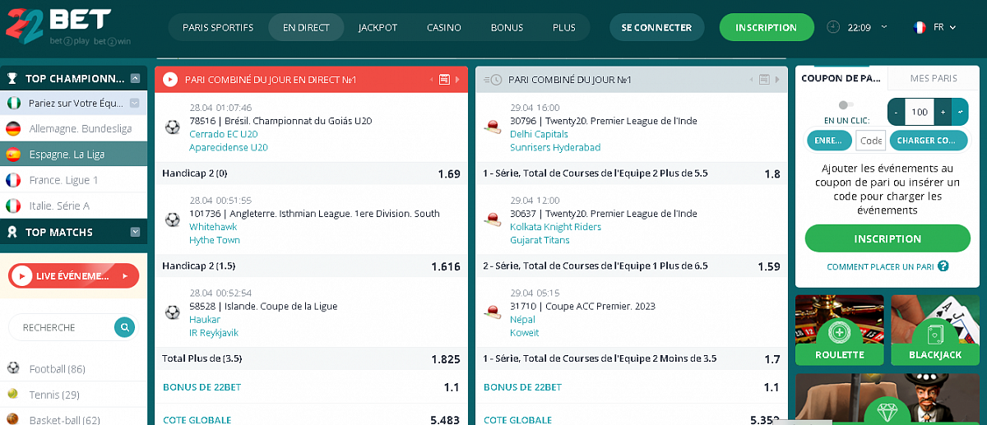Click the Enregistrer coupon button
The height and width of the screenshot is (425, 987).
[x=829, y=141]
